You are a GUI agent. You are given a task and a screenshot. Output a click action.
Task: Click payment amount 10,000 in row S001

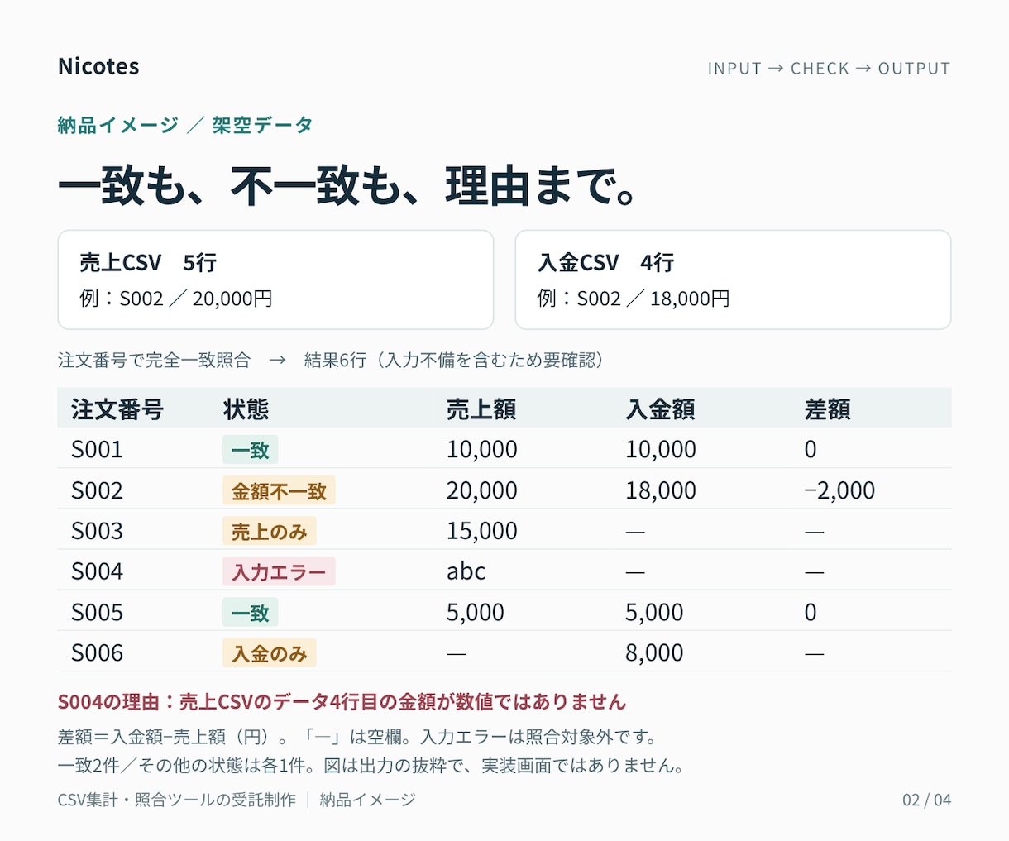click(661, 449)
